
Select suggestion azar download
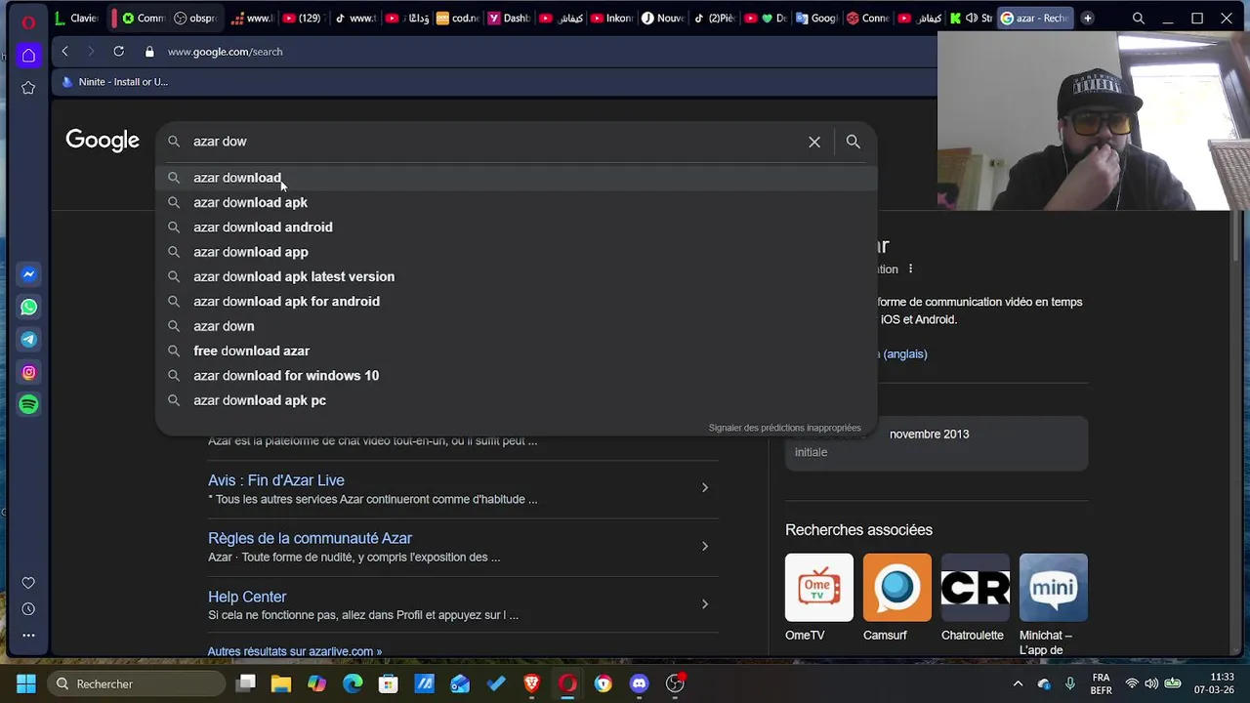[x=517, y=178]
